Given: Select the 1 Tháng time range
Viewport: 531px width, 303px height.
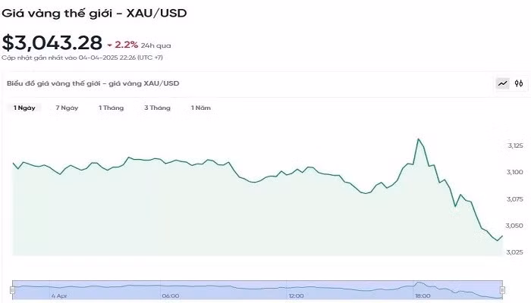Looking at the screenshot, I should pos(111,108).
